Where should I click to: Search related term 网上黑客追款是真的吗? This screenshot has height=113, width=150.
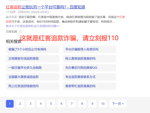coord(89,58)
